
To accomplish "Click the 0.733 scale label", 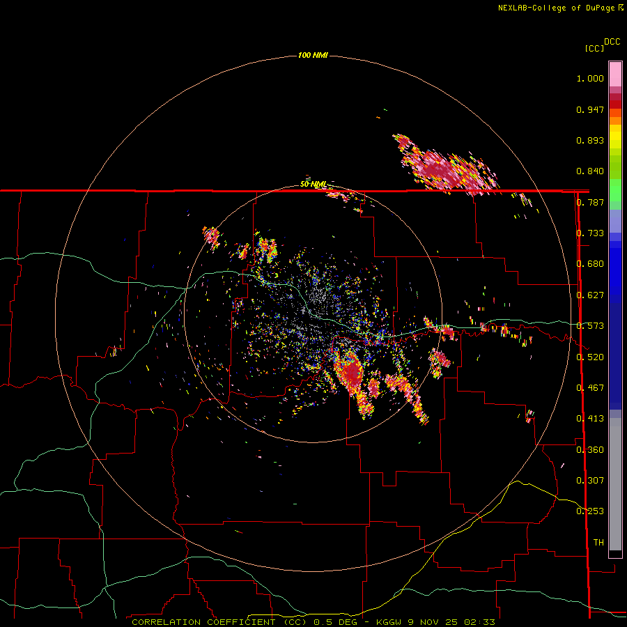I will 590,233.
